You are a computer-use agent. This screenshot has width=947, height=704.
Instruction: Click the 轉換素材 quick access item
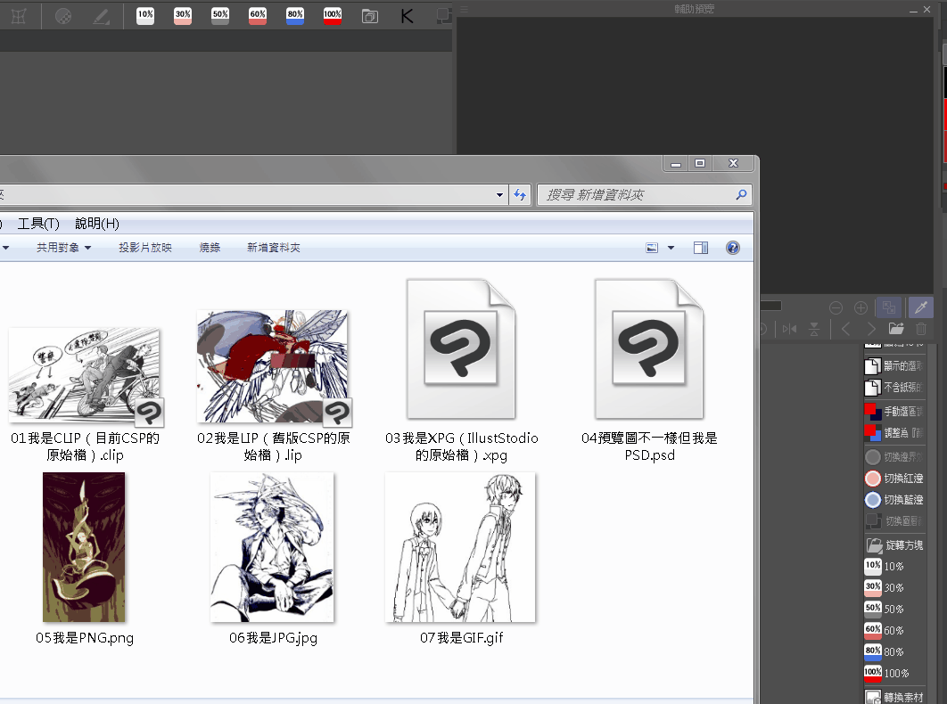click(x=893, y=697)
